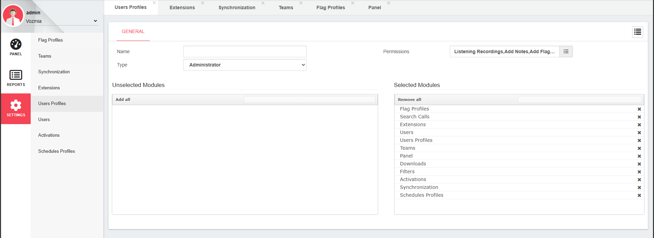The width and height of the screenshot is (654, 238).
Task: Click the Name input field
Action: (245, 51)
